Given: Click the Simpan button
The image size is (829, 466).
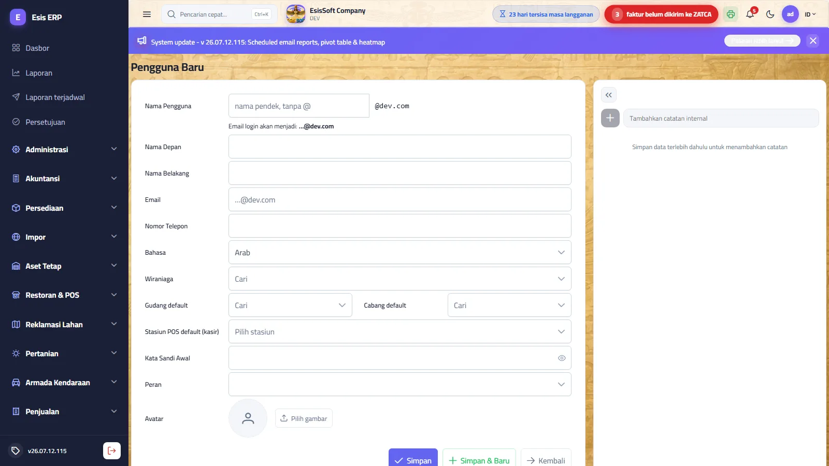Looking at the screenshot, I should (x=413, y=459).
